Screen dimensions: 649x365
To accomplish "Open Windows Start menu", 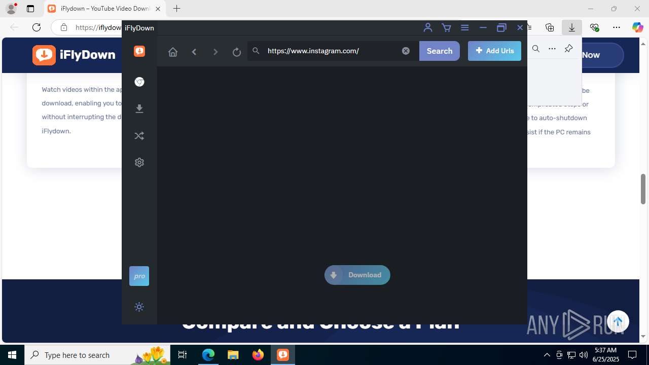I will coord(12,355).
